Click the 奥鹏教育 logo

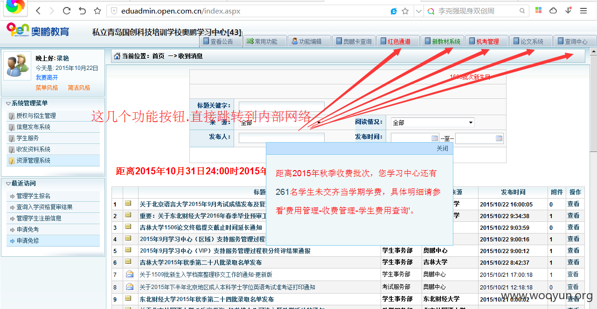coord(38,30)
